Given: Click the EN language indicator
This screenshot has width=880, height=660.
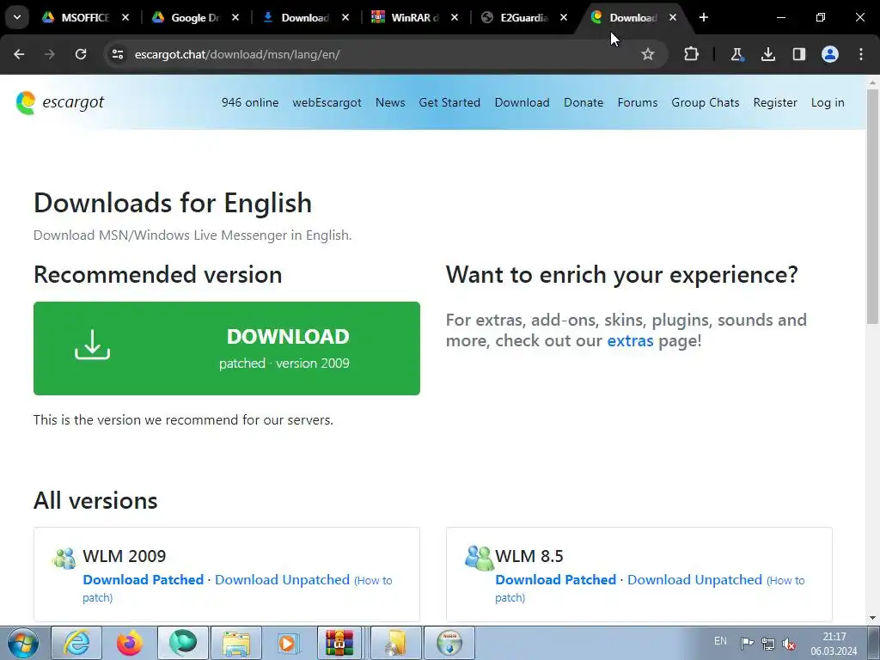Looking at the screenshot, I should click(721, 641).
